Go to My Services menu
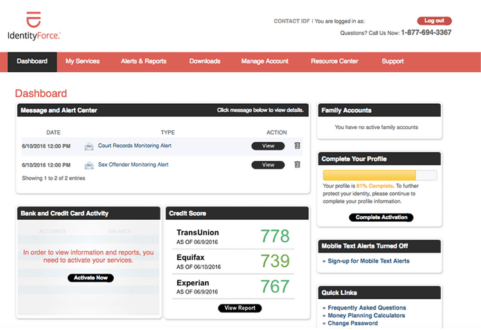Image resolution: width=481 pixels, height=330 pixels. pyautogui.click(x=82, y=62)
